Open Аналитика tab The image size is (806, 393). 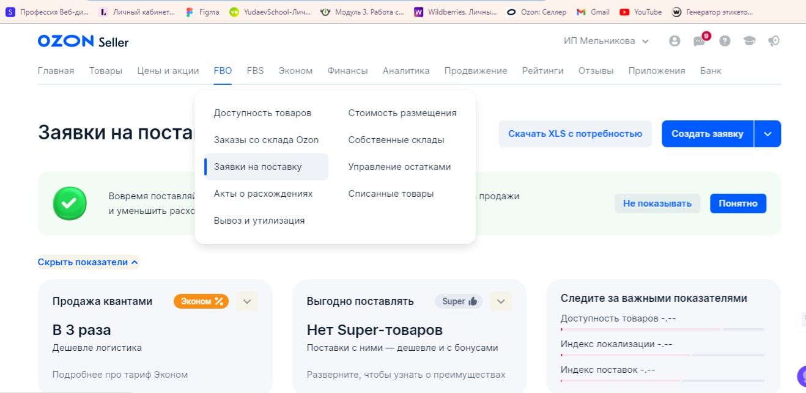coord(406,71)
